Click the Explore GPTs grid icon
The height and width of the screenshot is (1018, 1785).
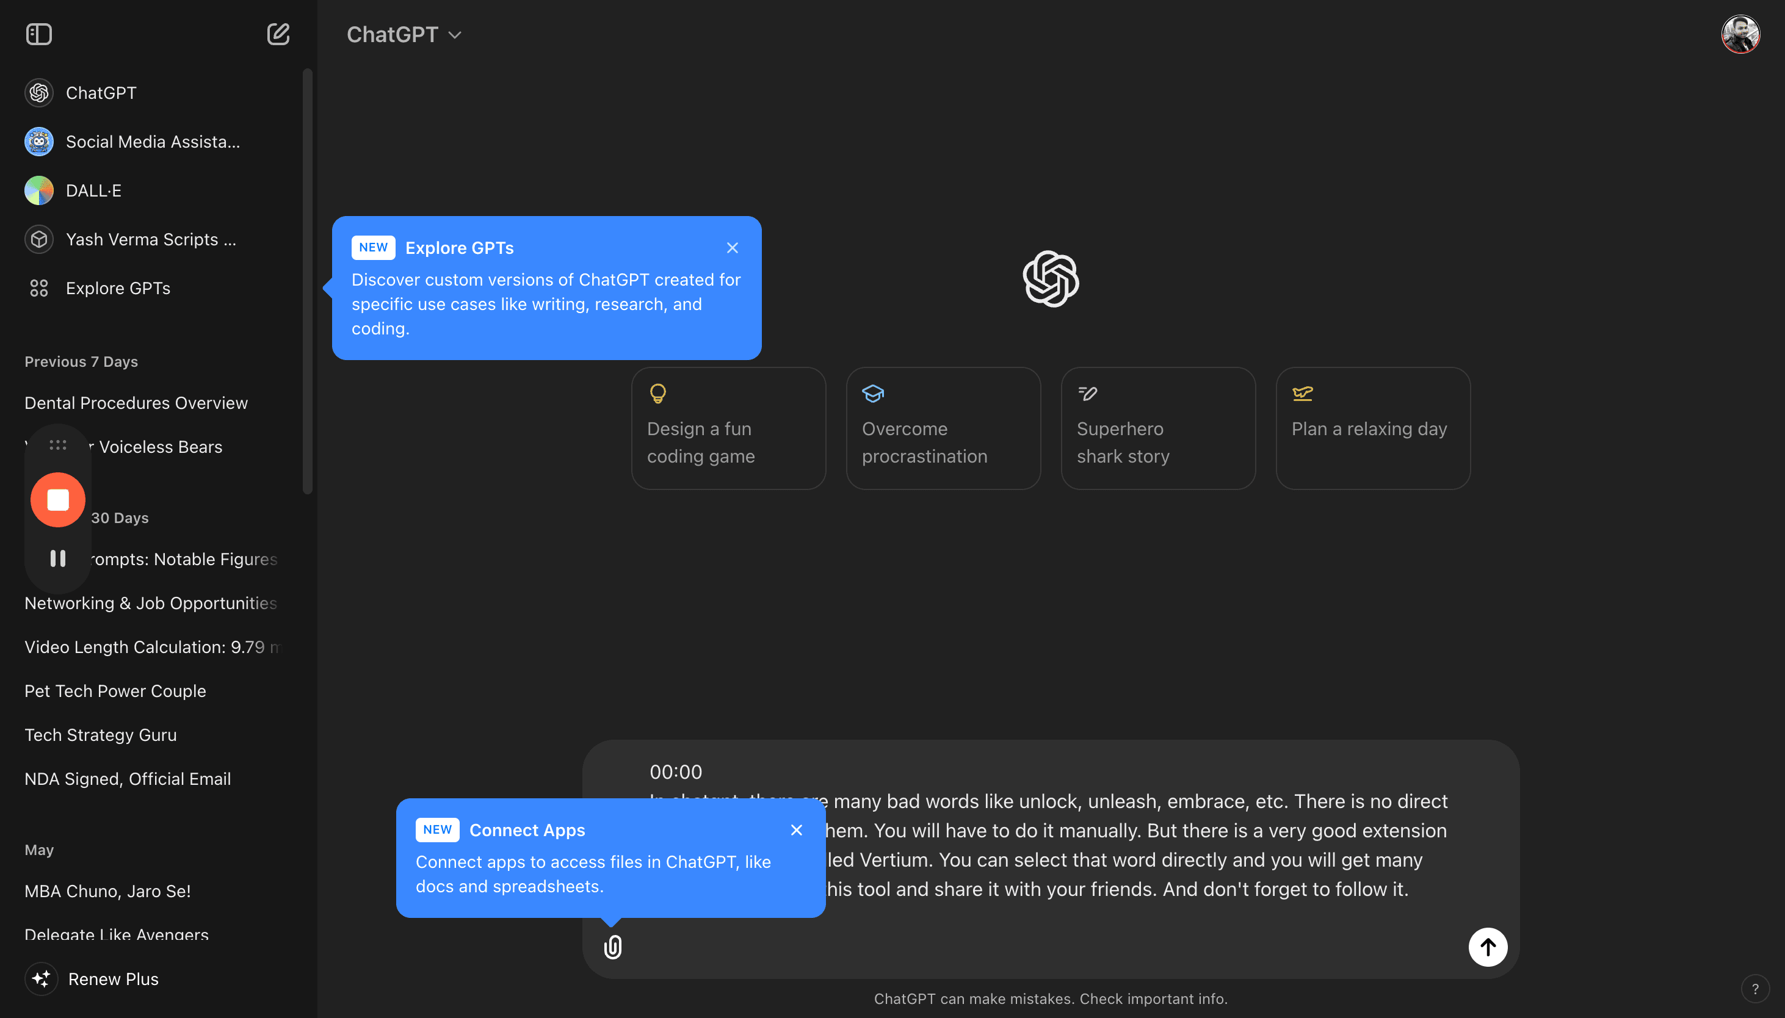coord(39,288)
